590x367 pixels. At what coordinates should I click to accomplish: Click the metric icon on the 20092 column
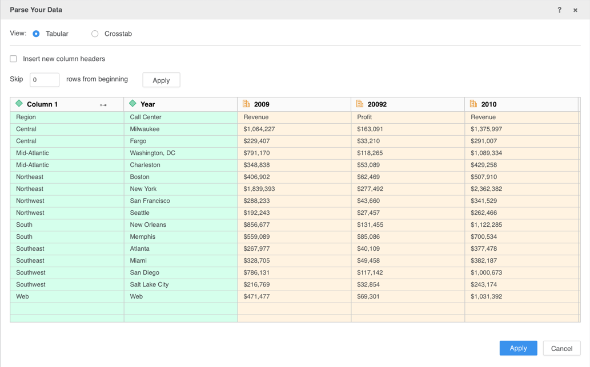point(360,104)
